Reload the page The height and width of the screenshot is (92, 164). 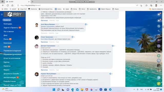tap(8, 5)
